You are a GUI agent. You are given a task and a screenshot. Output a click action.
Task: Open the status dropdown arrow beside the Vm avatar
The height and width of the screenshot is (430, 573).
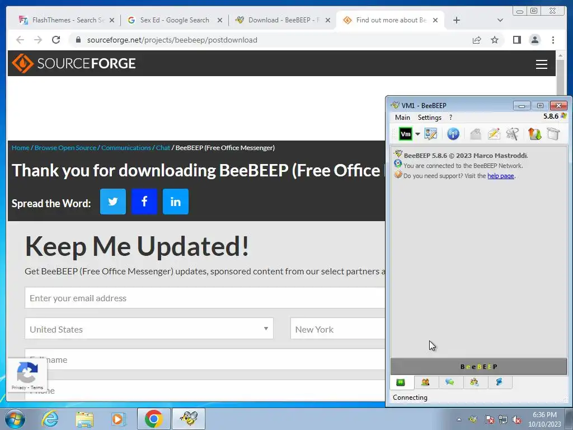tap(417, 134)
